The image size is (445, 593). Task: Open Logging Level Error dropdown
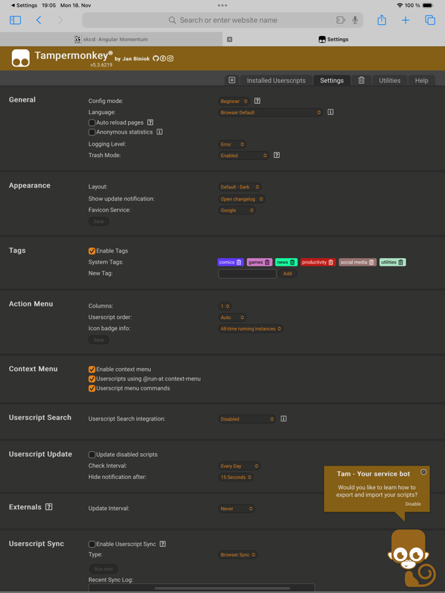pyautogui.click(x=233, y=145)
